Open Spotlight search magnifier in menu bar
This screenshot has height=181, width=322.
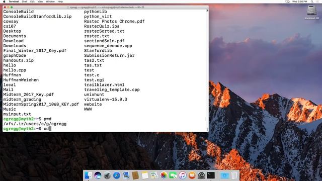pyautogui.click(x=312, y=2)
